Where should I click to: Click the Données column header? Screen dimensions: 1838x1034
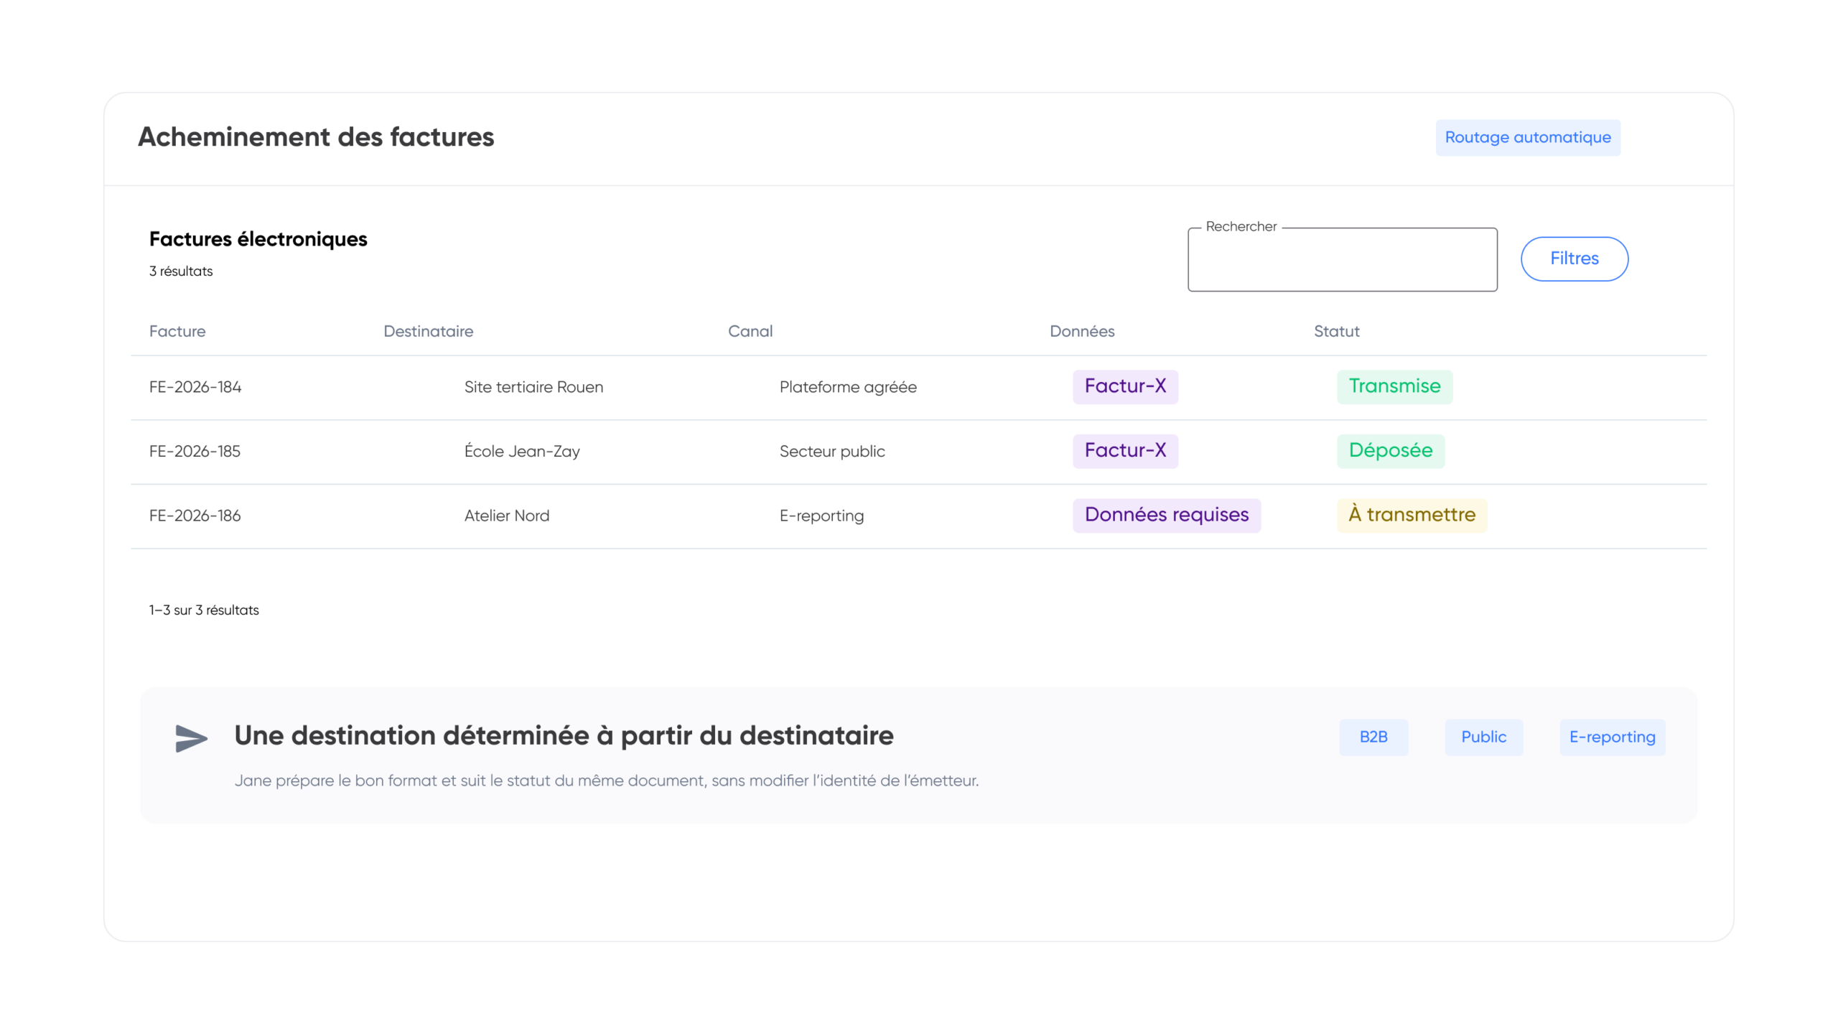point(1082,331)
